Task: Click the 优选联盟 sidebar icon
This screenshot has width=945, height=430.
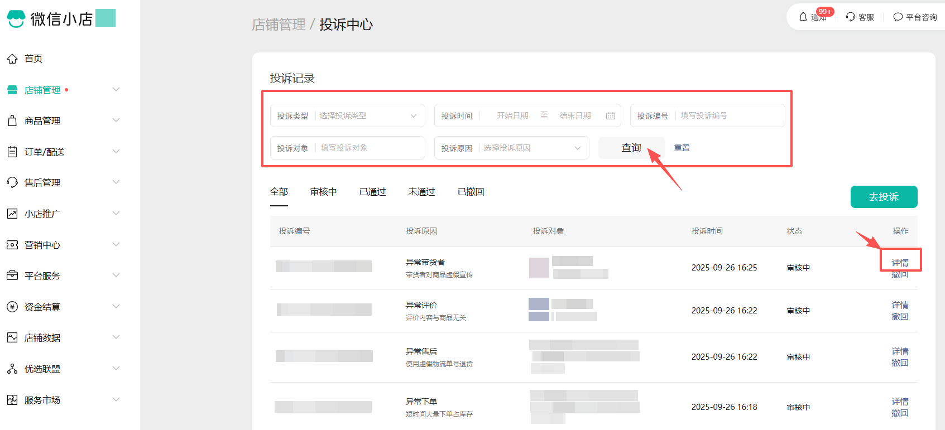Action: click(x=12, y=369)
